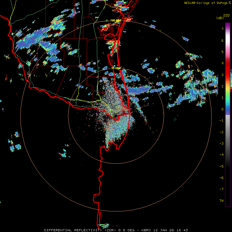The image size is (232, 232).
Task: Click the 0 value on color scale
Action: click(222, 109)
